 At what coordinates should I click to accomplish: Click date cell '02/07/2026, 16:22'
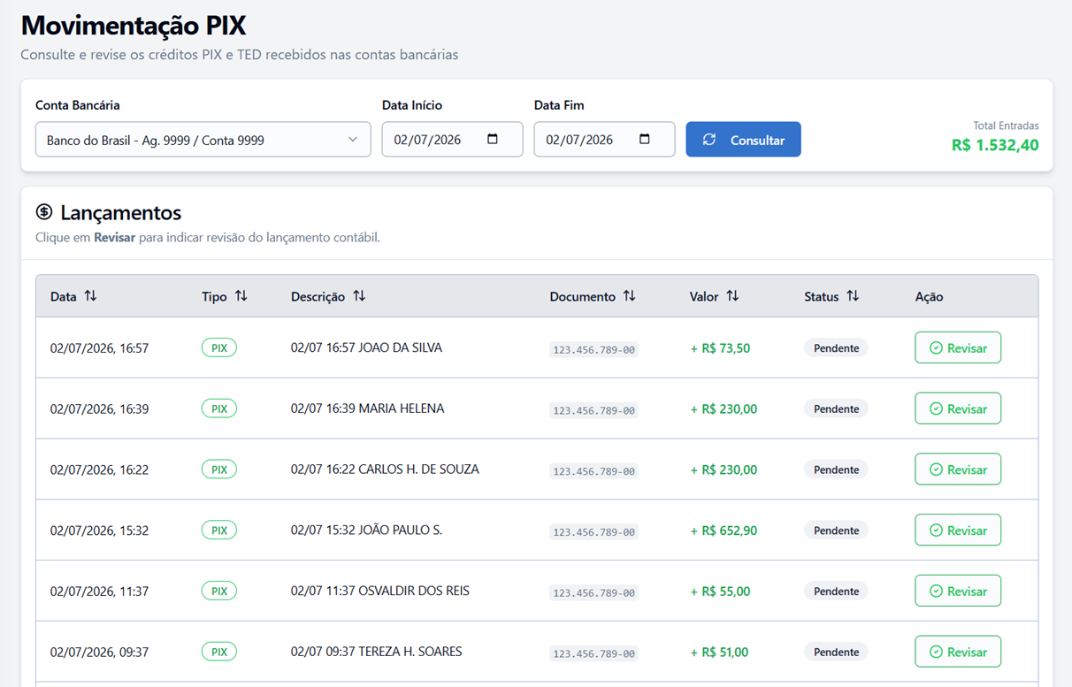[99, 470]
